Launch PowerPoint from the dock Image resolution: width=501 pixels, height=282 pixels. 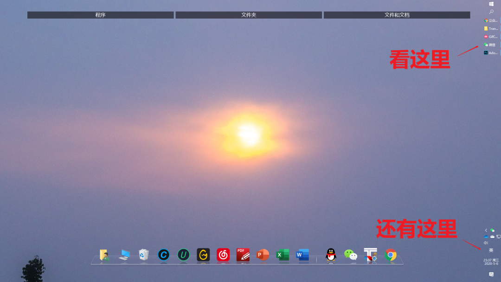tap(263, 255)
